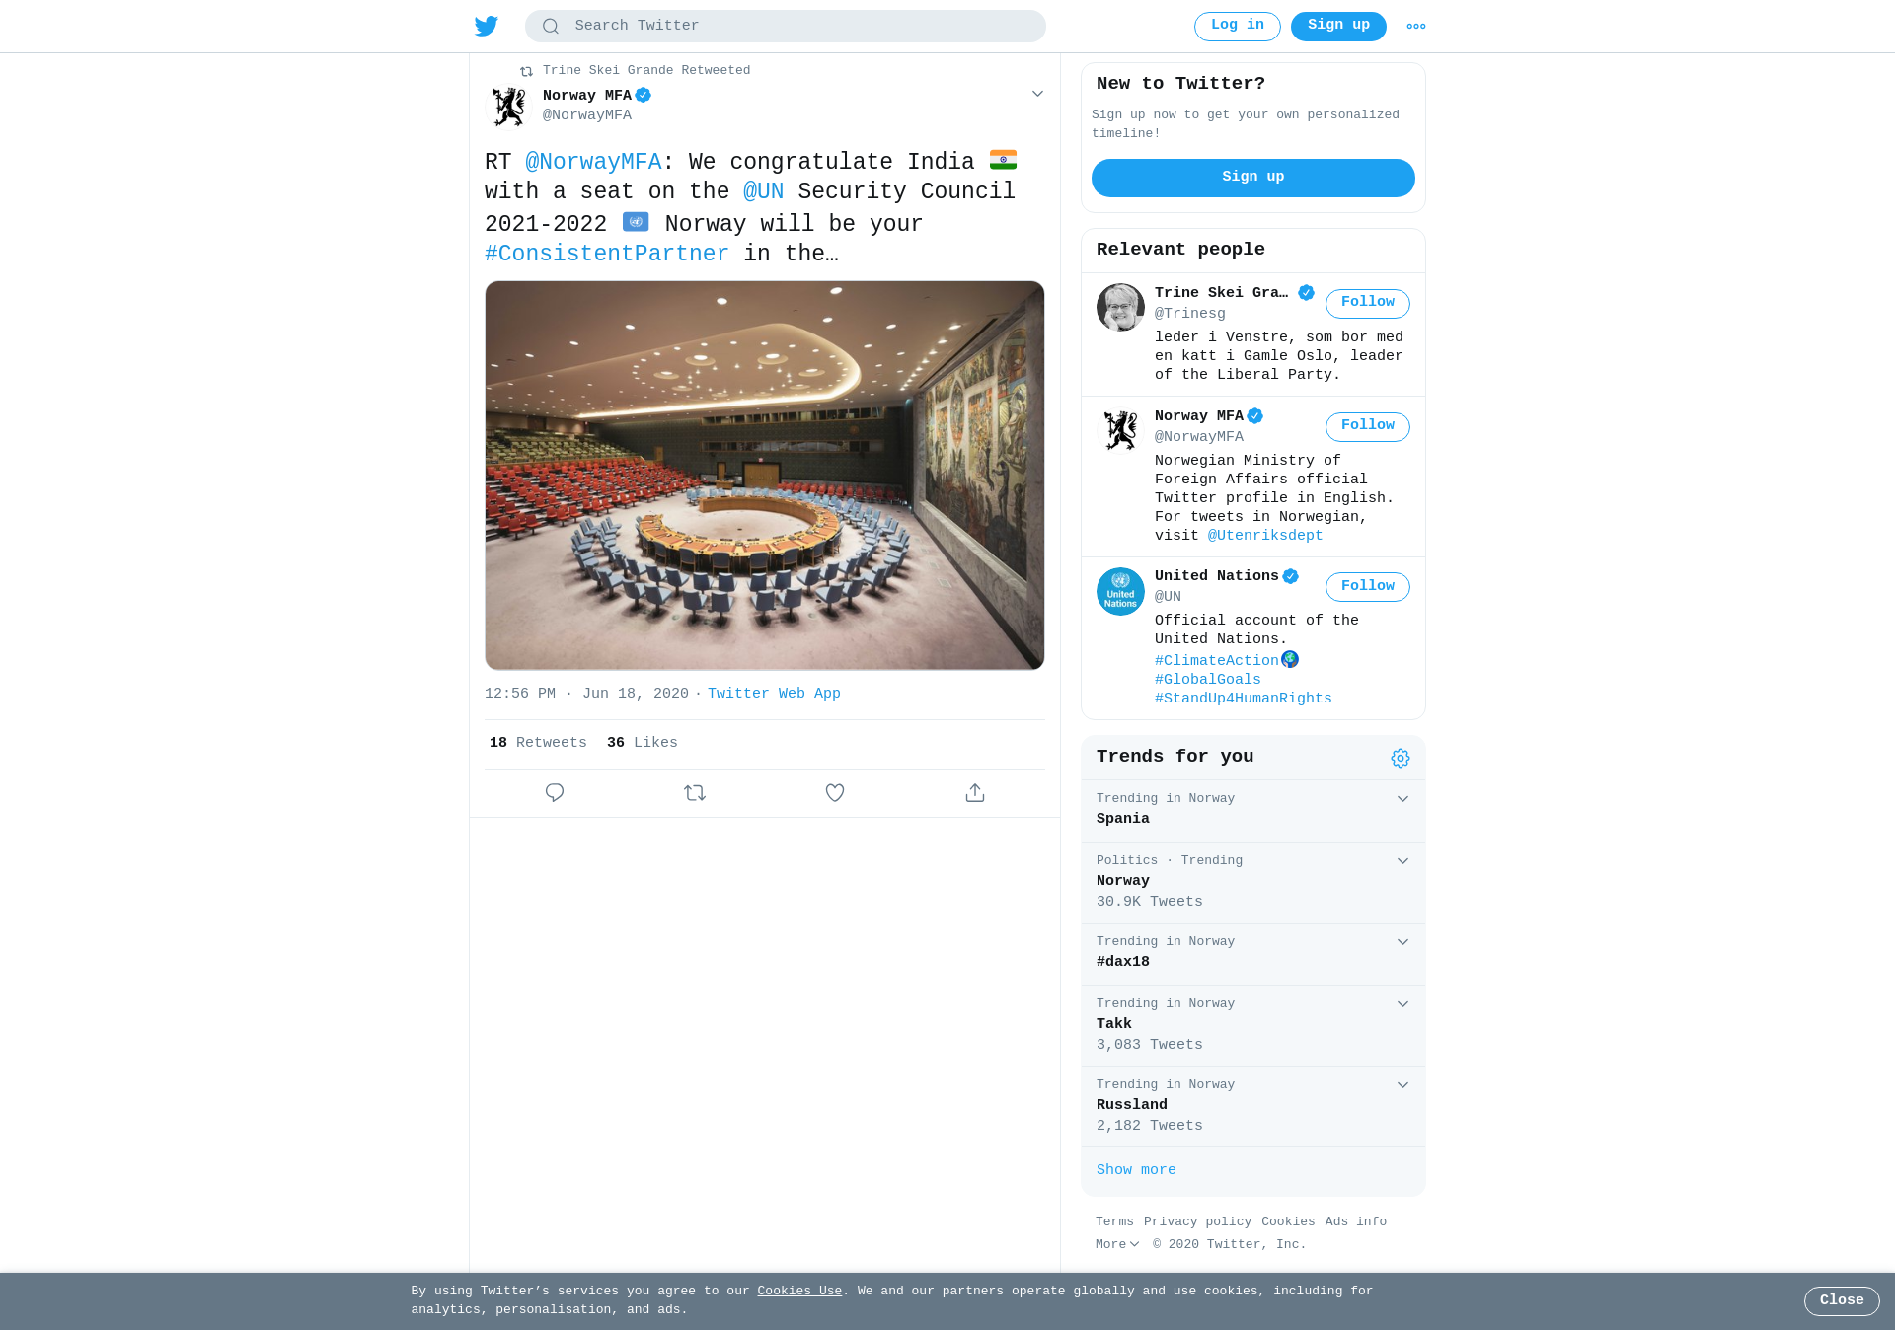Viewport: 1895px width, 1330px height.
Task: Click the reply speech bubble icon
Action: (555, 792)
